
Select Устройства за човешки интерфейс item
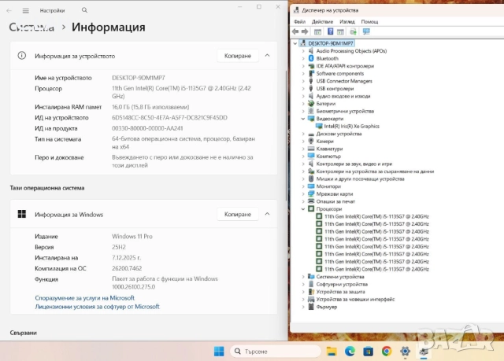(355, 300)
